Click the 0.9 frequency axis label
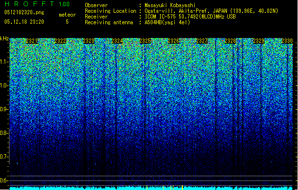Screen dimensions: 298x190 point(4,109)
